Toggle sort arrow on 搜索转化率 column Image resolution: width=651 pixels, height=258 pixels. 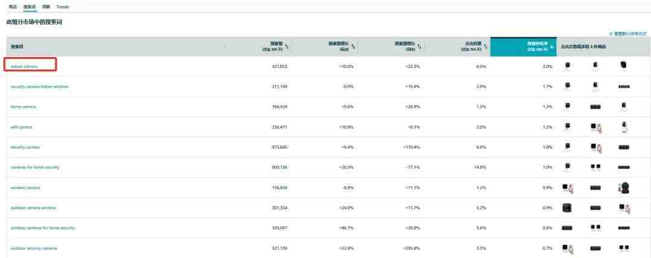click(x=552, y=46)
